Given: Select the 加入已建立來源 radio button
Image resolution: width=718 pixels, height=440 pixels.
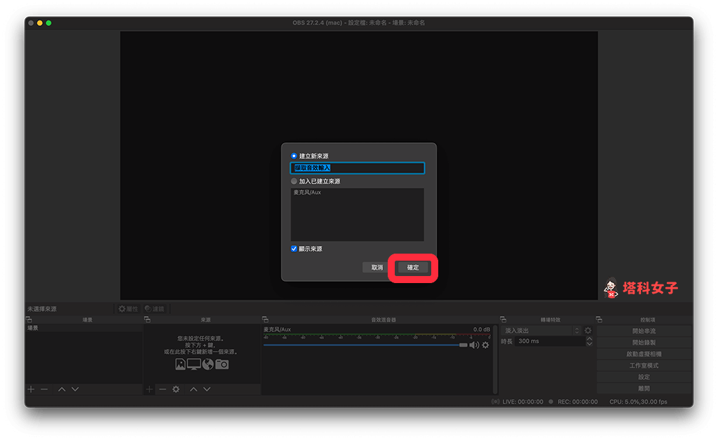Looking at the screenshot, I should click(x=294, y=181).
